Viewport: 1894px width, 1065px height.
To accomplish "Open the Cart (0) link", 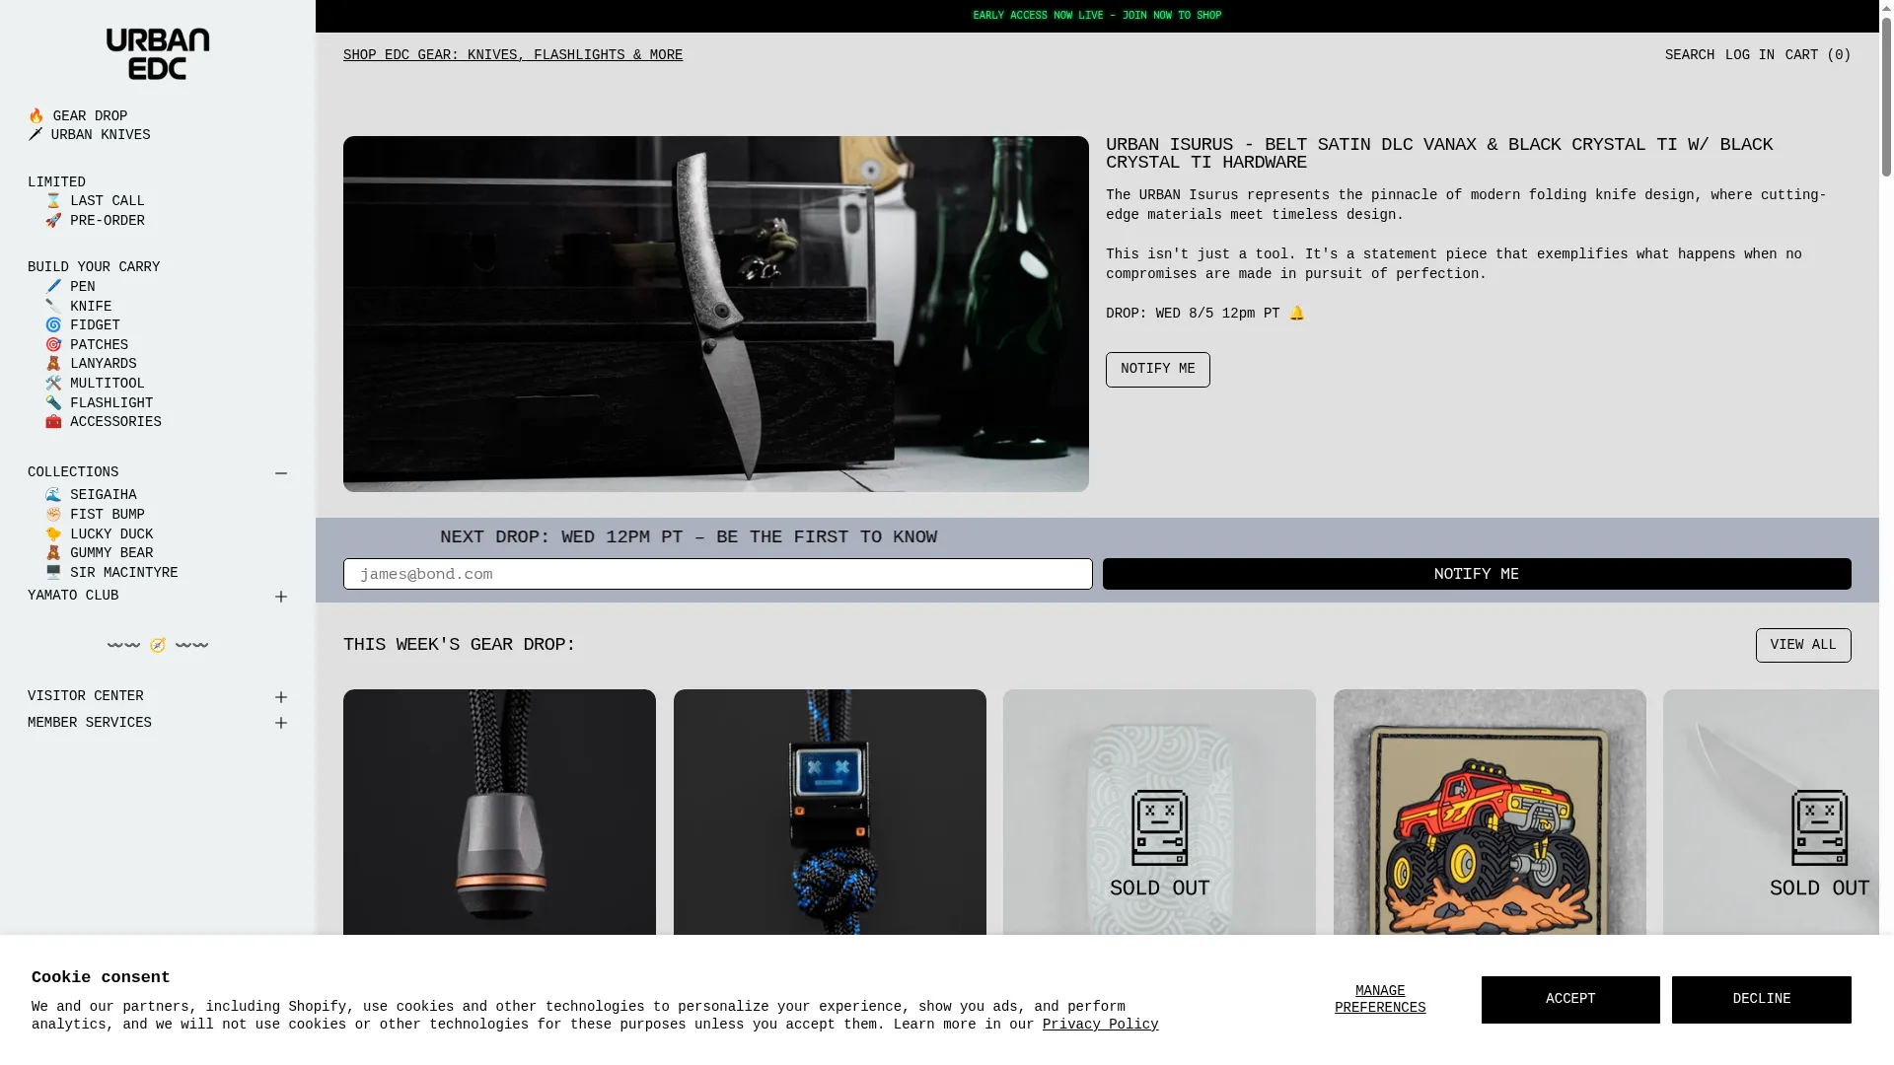I will [x=1817, y=55].
